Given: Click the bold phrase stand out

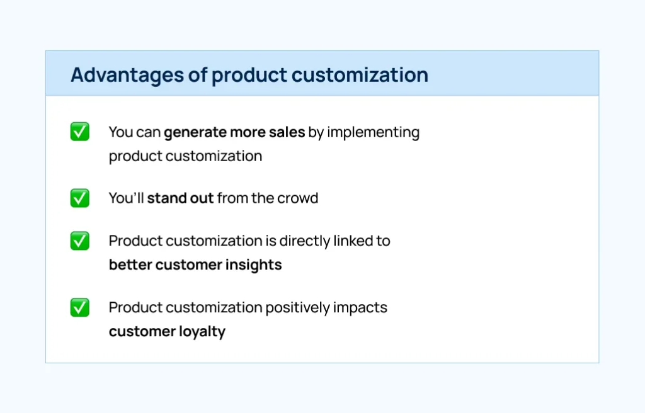Looking at the screenshot, I should click(180, 198).
